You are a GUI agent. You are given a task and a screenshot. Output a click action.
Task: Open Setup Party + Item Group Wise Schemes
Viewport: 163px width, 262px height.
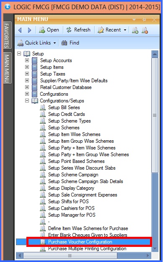(88, 155)
